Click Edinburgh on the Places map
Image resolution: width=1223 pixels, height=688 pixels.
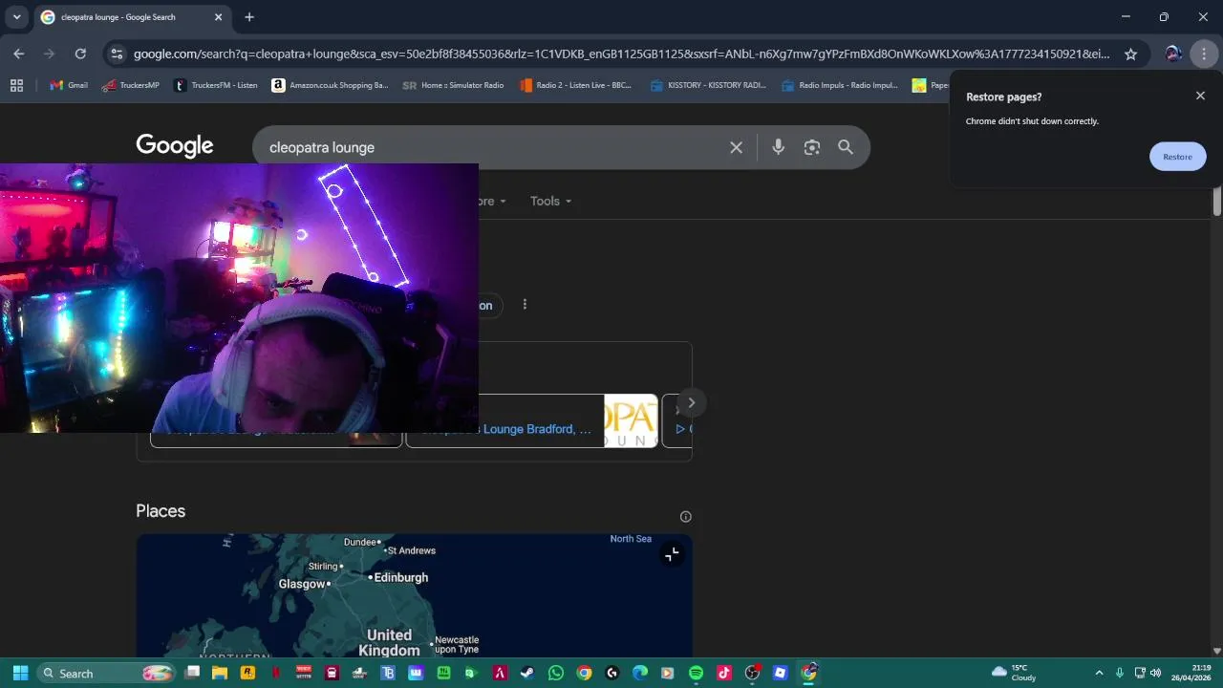click(x=399, y=577)
